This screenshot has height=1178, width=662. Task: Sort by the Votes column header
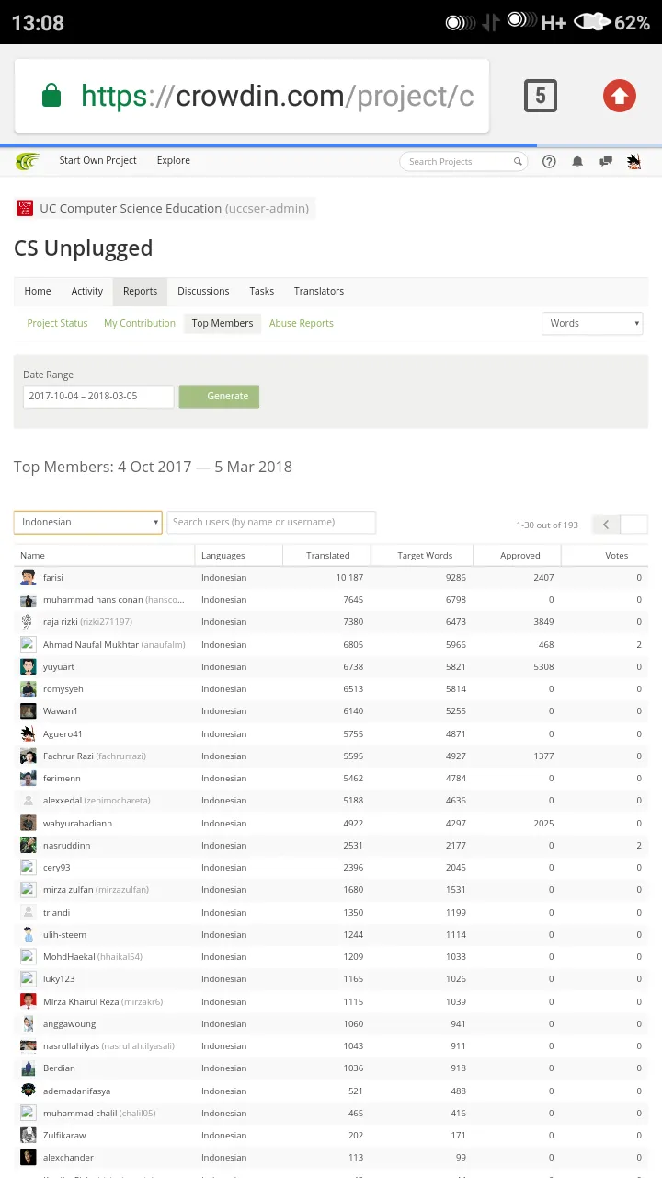pyautogui.click(x=605, y=555)
